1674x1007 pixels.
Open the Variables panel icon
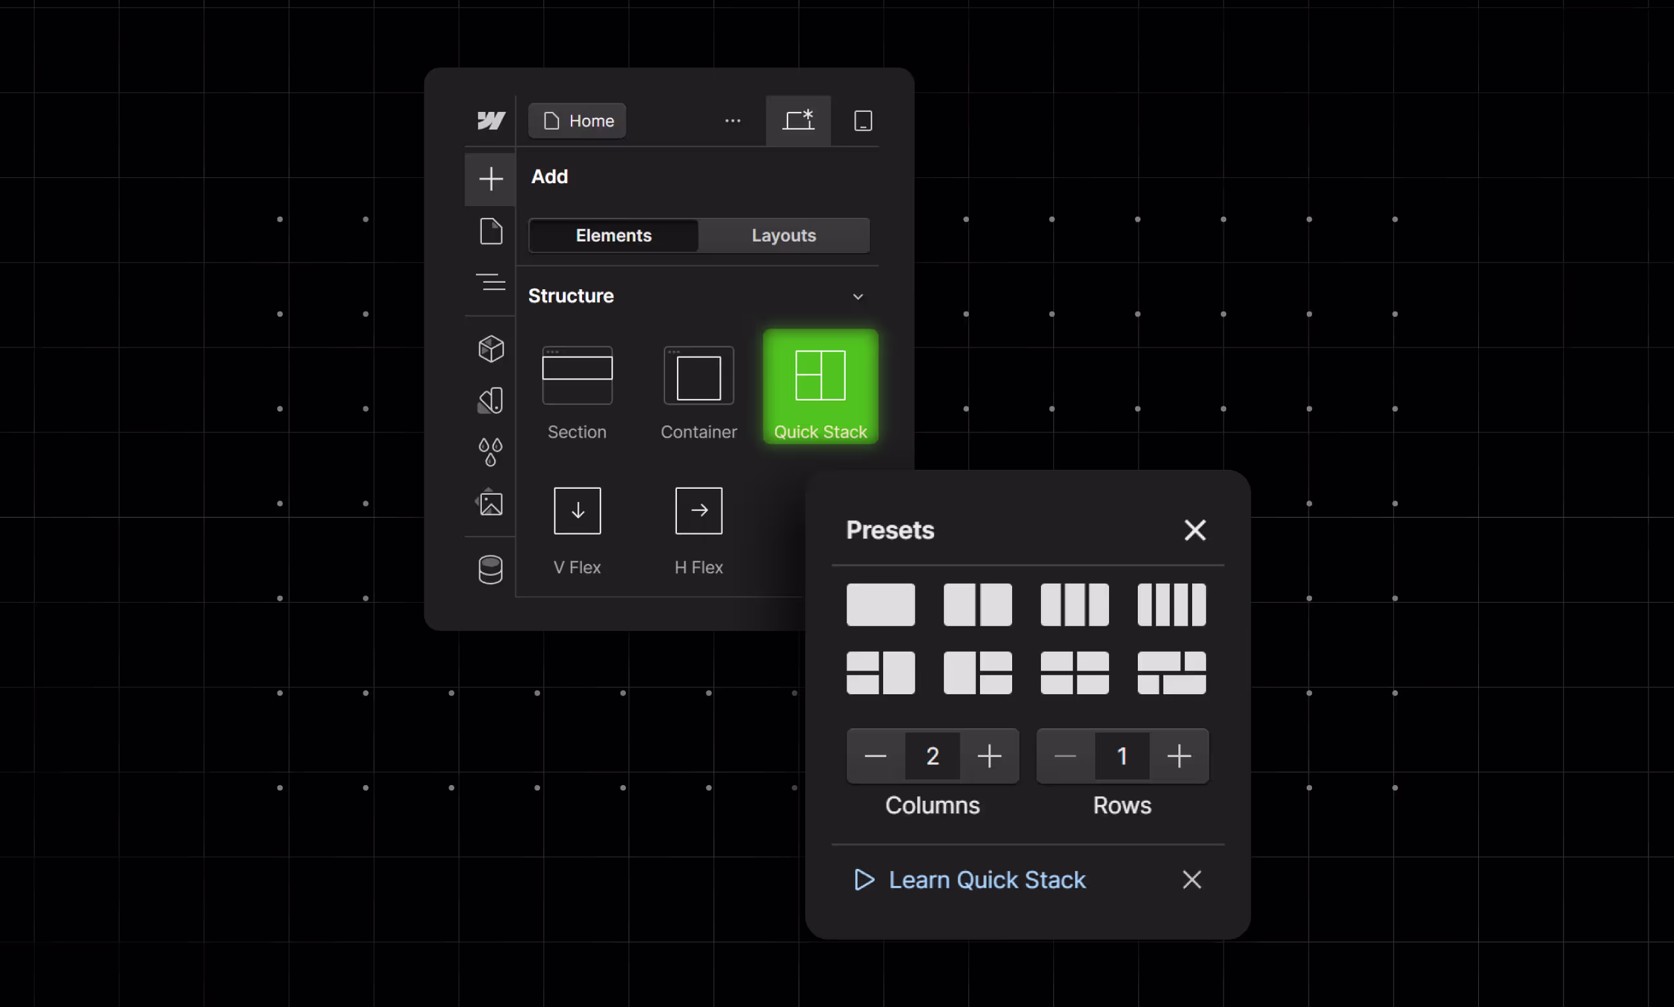(x=491, y=400)
